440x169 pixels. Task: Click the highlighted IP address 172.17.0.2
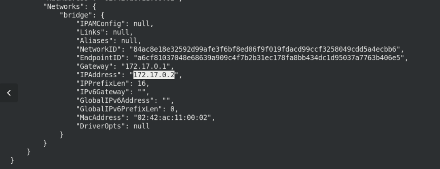[154, 75]
